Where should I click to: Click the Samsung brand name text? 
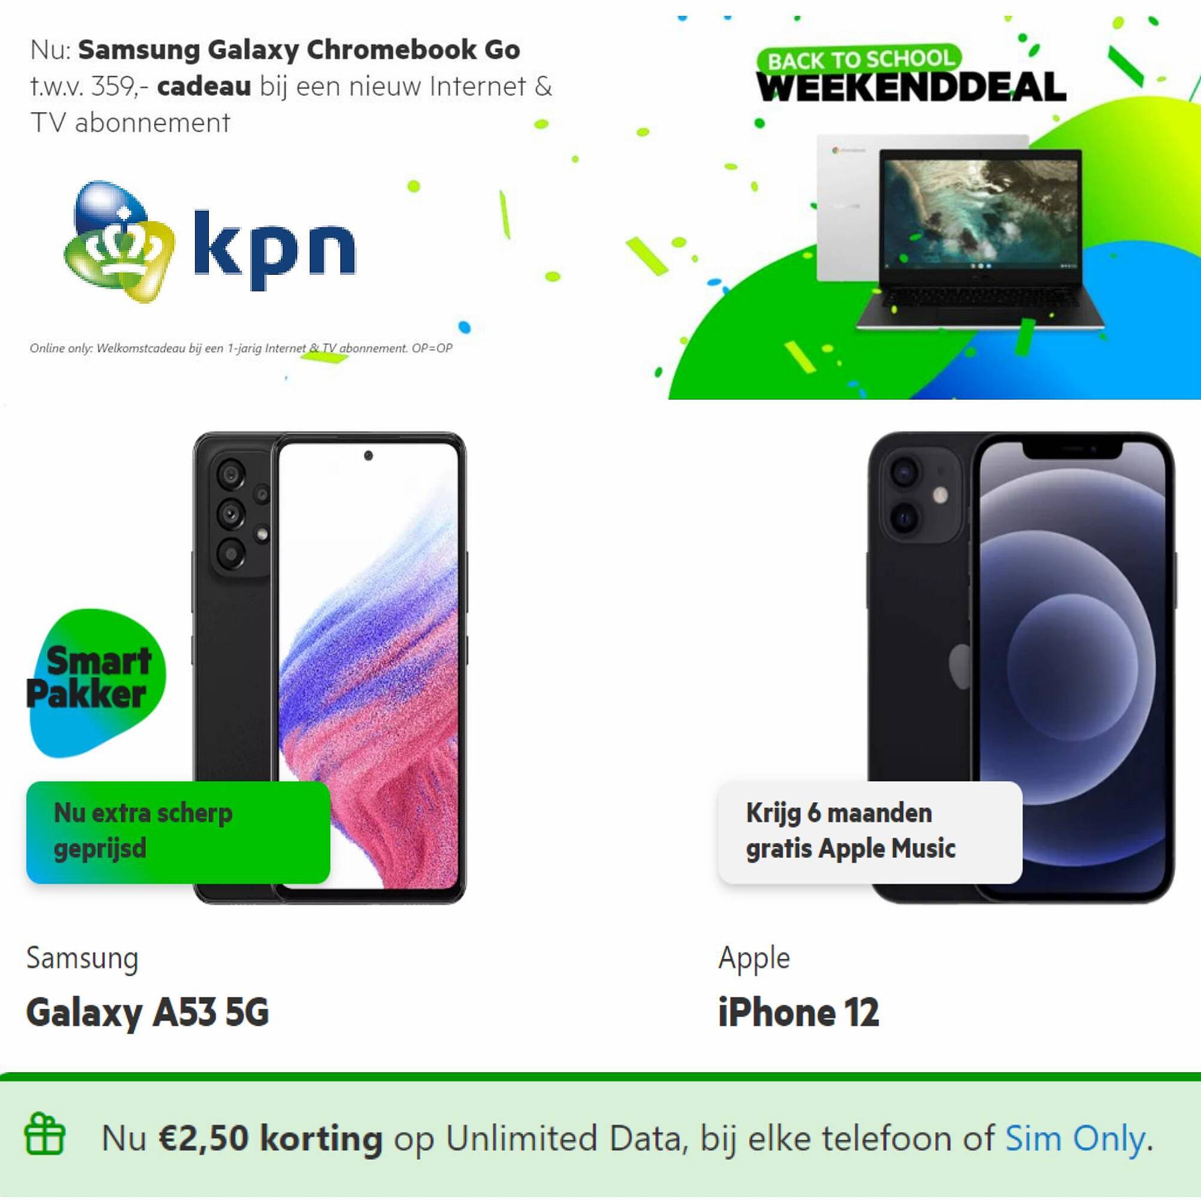82,958
